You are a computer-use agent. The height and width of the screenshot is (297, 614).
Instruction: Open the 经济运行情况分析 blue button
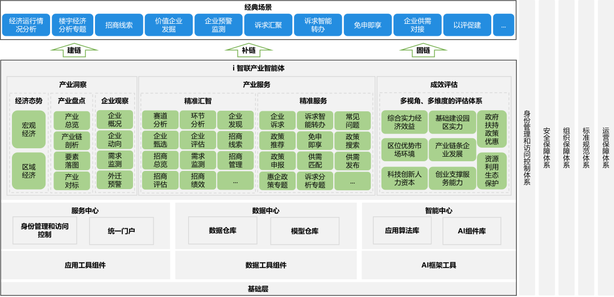coord(26,25)
